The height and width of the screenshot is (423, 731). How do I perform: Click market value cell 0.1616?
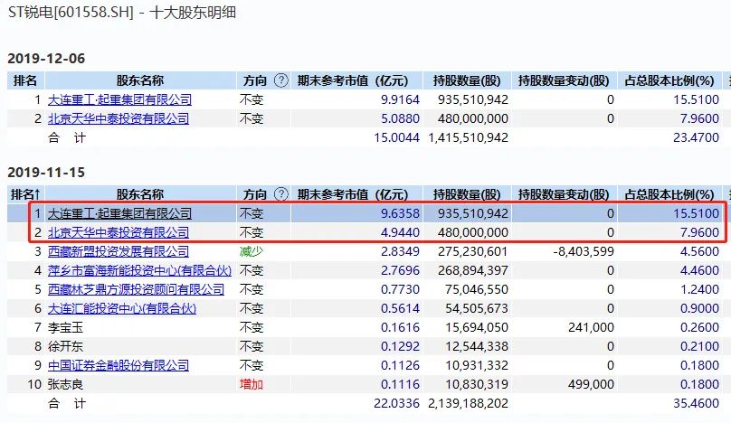(400, 327)
